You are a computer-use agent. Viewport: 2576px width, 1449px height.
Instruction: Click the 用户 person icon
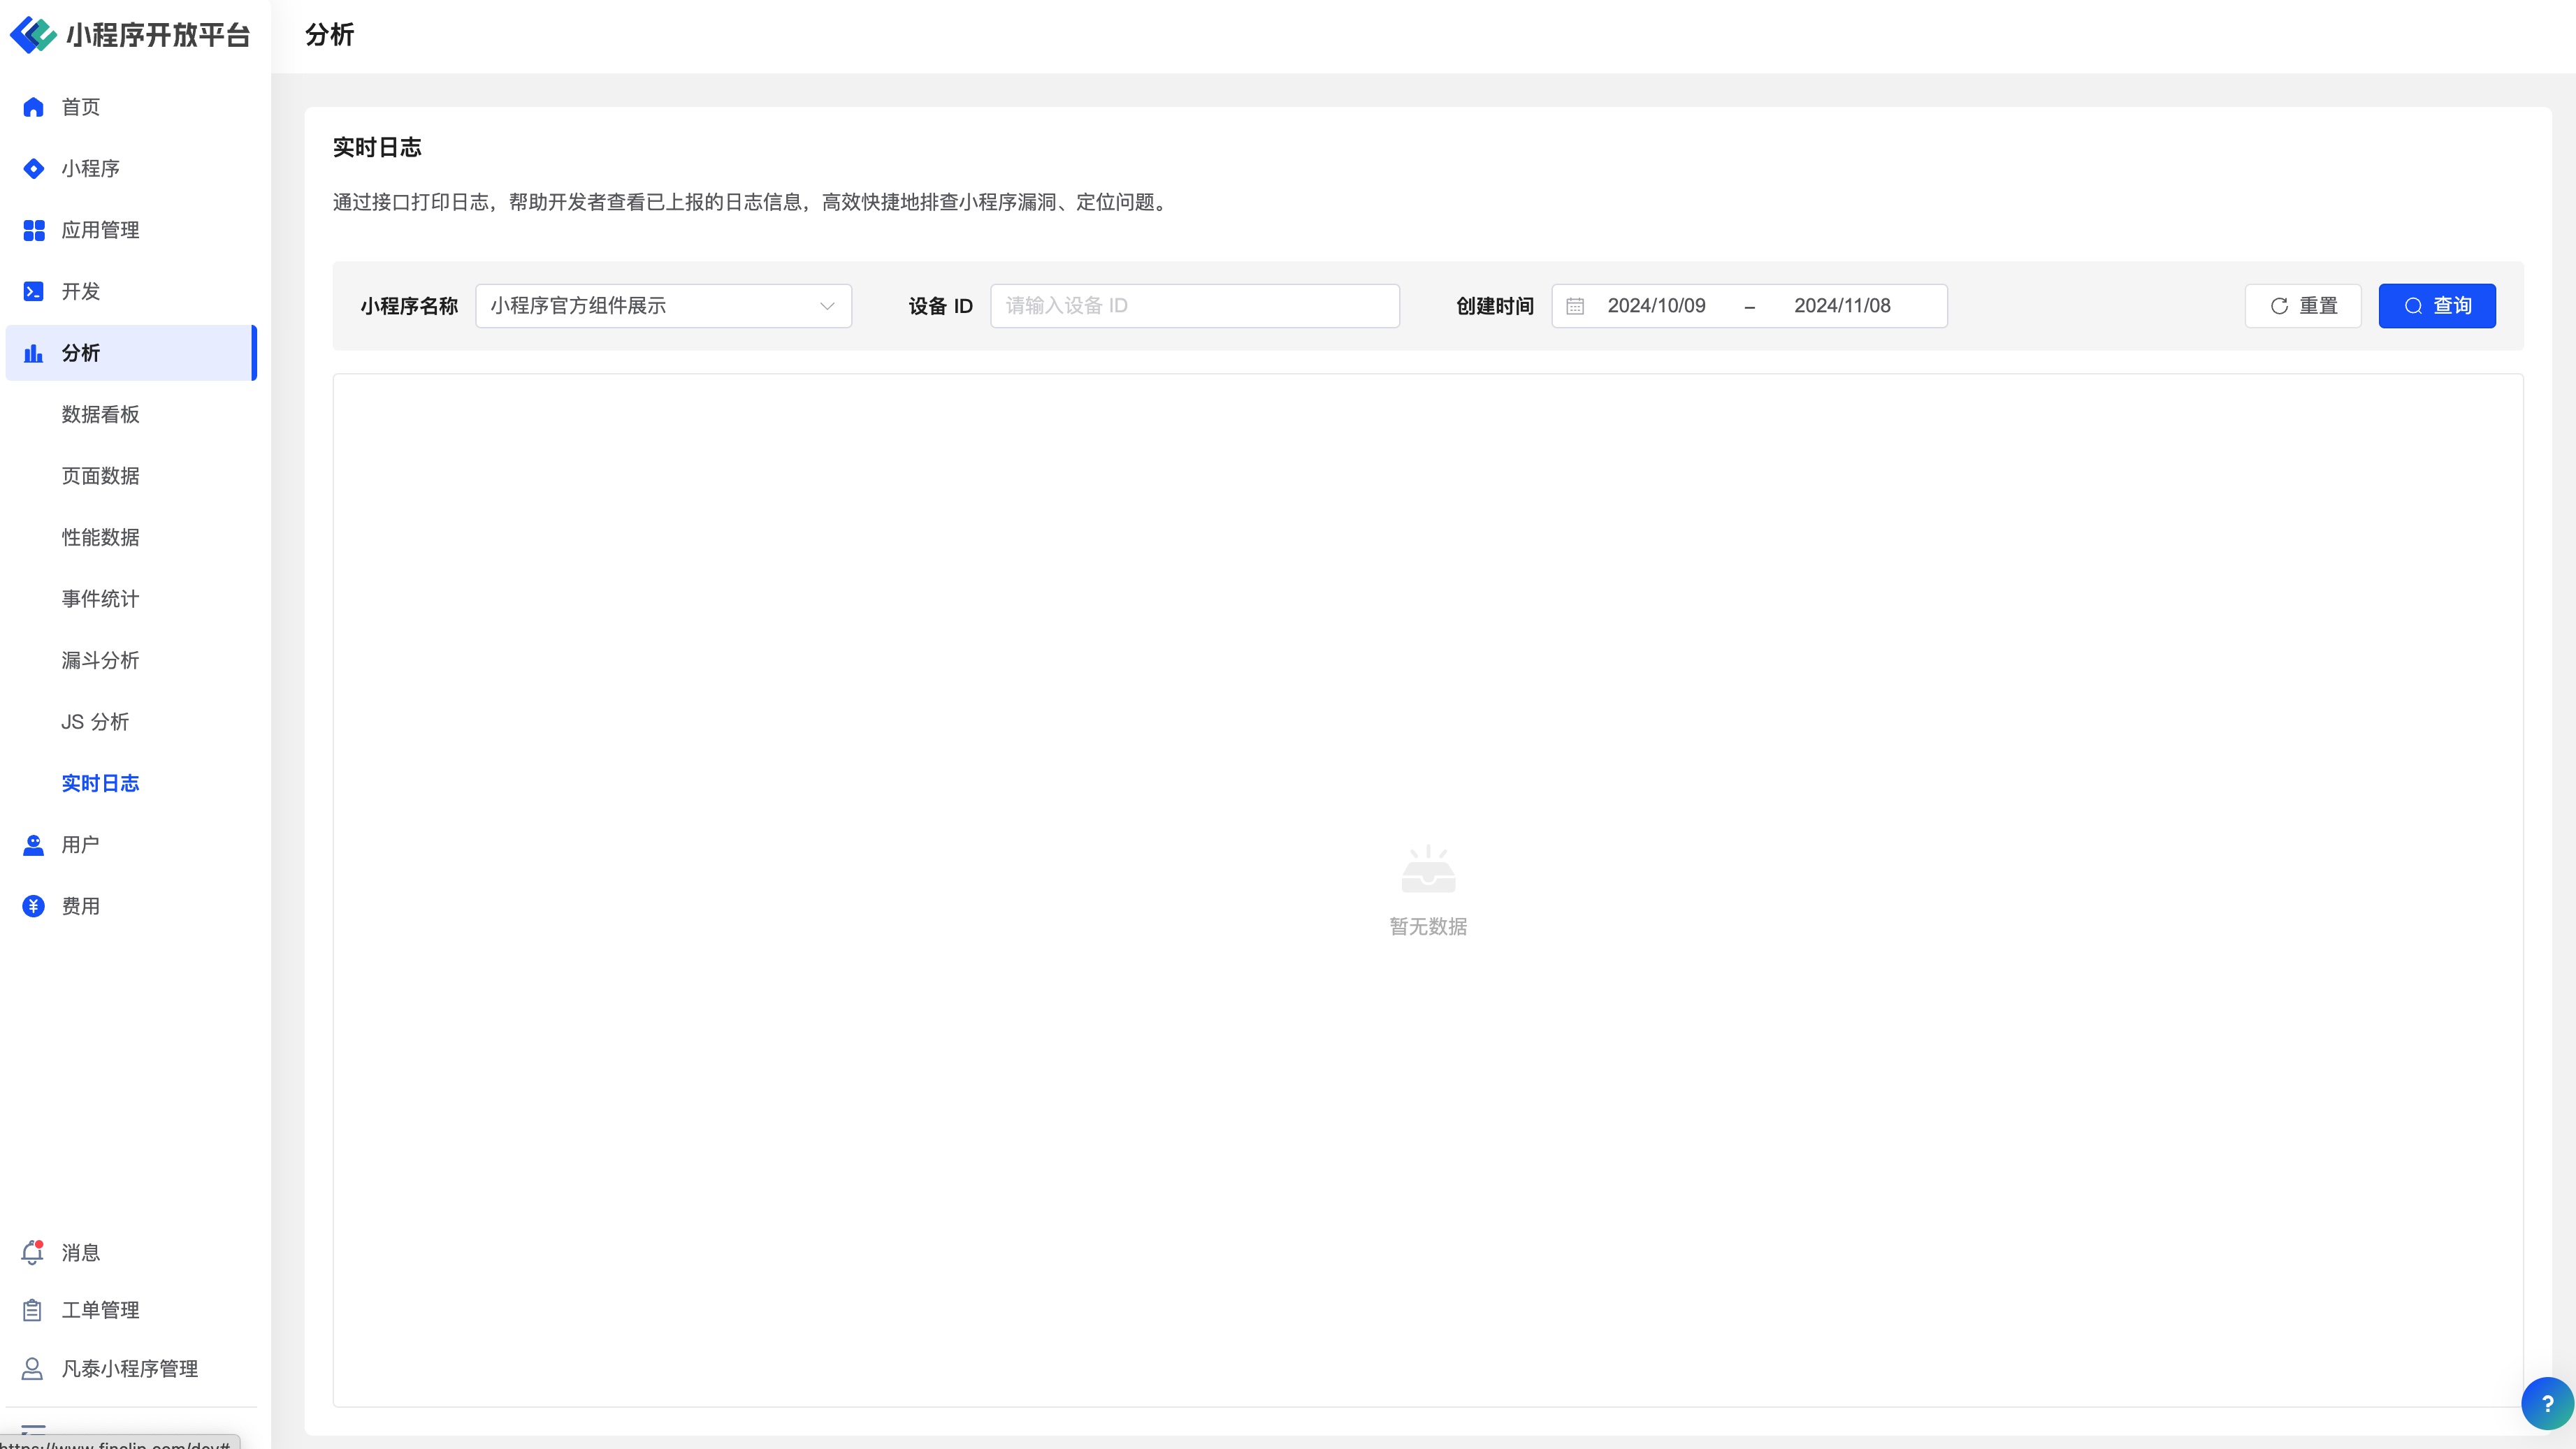point(33,845)
